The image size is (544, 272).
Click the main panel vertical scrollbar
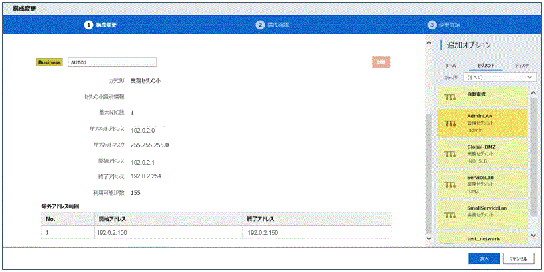(428, 166)
